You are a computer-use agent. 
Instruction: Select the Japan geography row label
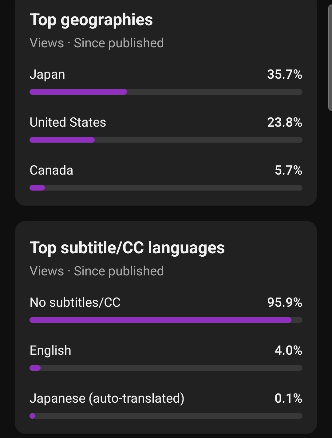click(x=47, y=75)
